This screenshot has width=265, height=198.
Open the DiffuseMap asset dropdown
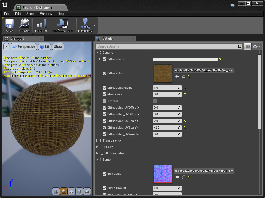(231, 71)
